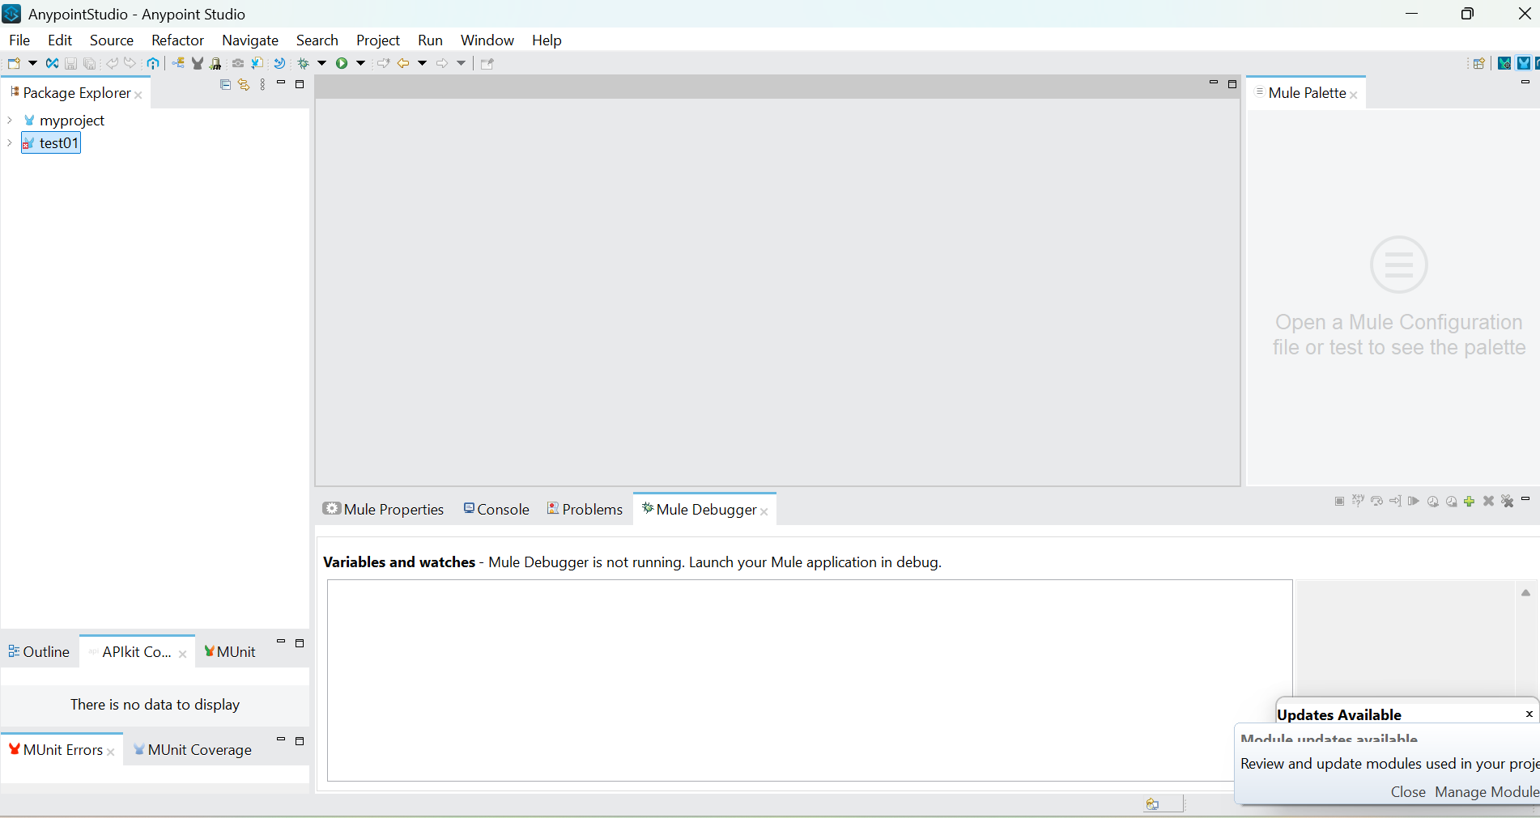Maximize the Package Explorer panel
Screen dimensions: 1540x818
[x=300, y=84]
